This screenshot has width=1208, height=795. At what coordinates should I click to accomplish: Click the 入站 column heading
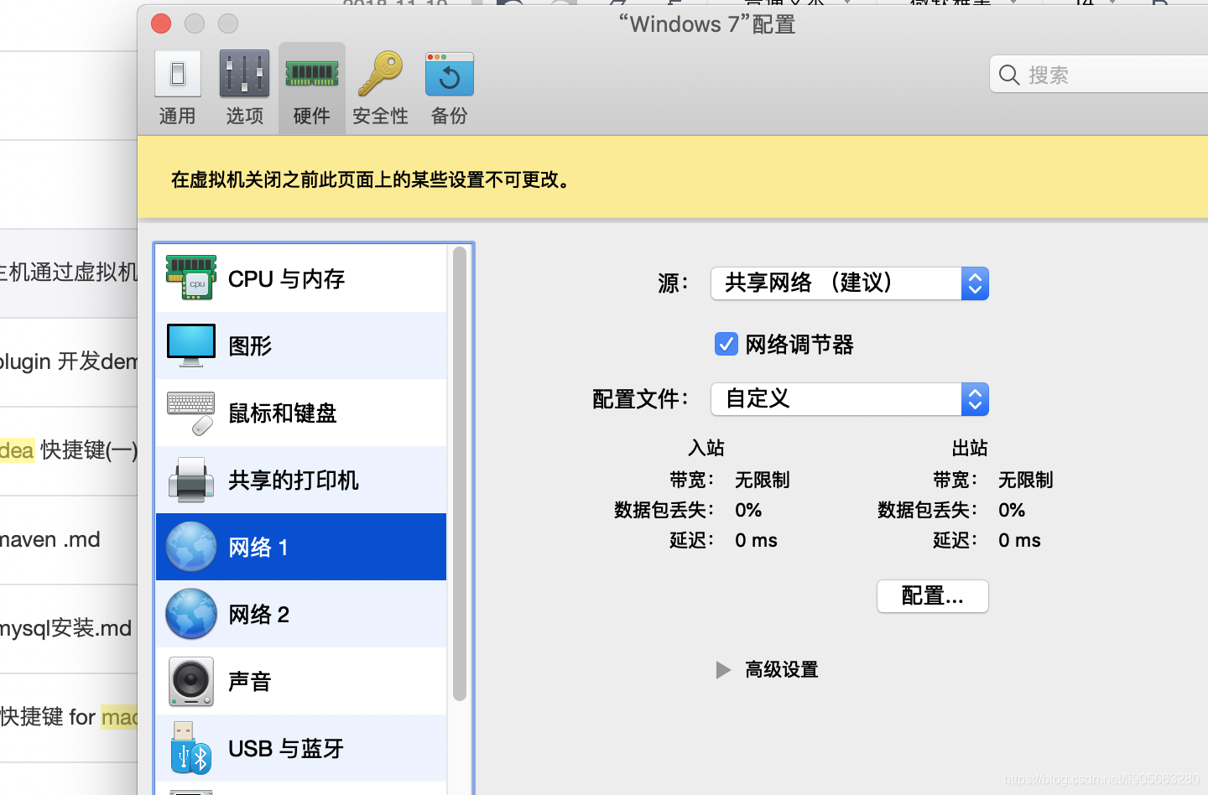coord(706,448)
